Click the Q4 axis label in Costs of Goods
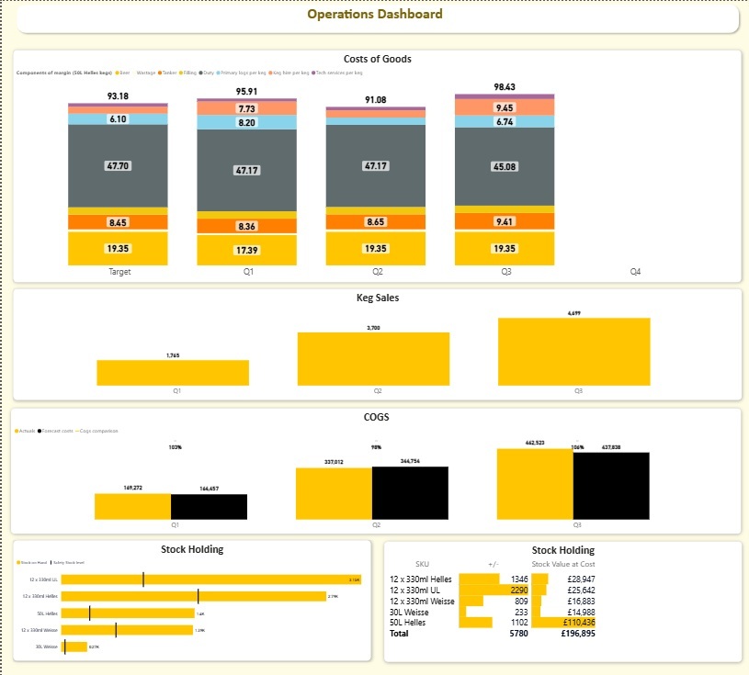The image size is (749, 675). click(x=635, y=272)
